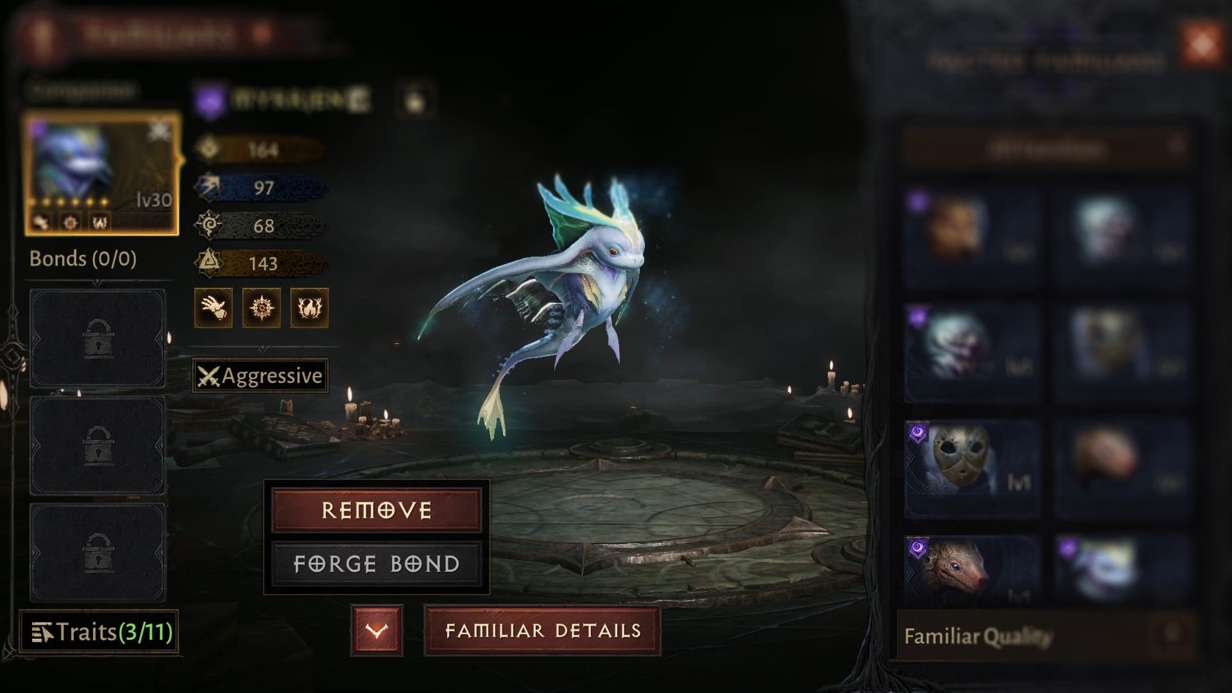Open the first locked bond slot
The height and width of the screenshot is (693, 1232).
(x=98, y=338)
